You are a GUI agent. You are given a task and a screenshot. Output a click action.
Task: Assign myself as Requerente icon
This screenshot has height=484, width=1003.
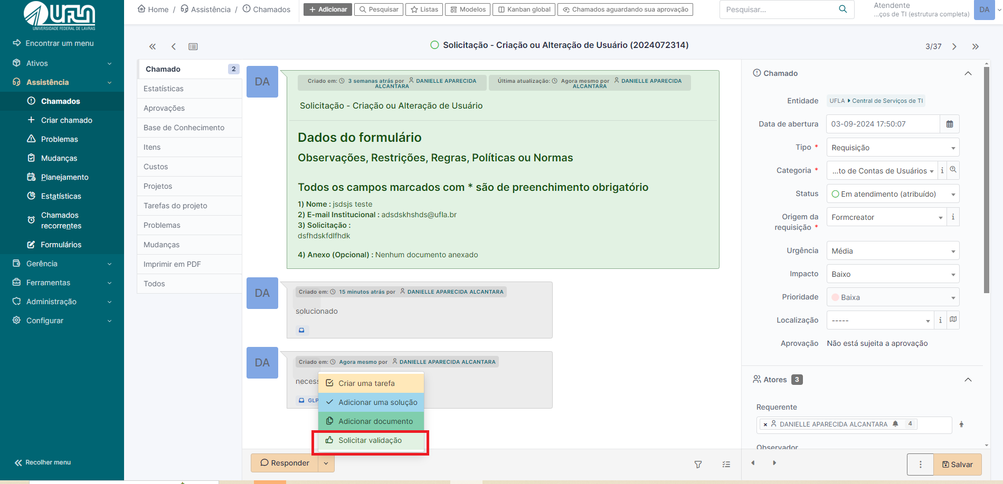[x=961, y=424]
